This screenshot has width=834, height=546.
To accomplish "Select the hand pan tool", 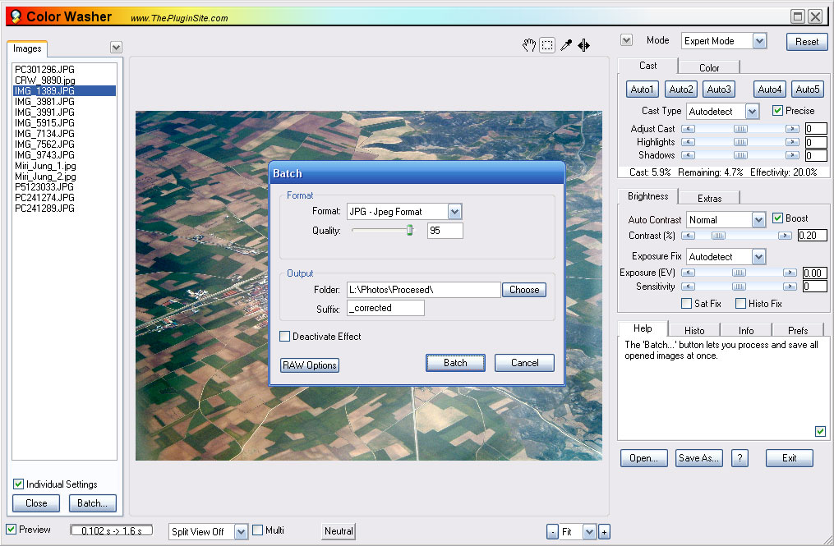I will click(529, 46).
